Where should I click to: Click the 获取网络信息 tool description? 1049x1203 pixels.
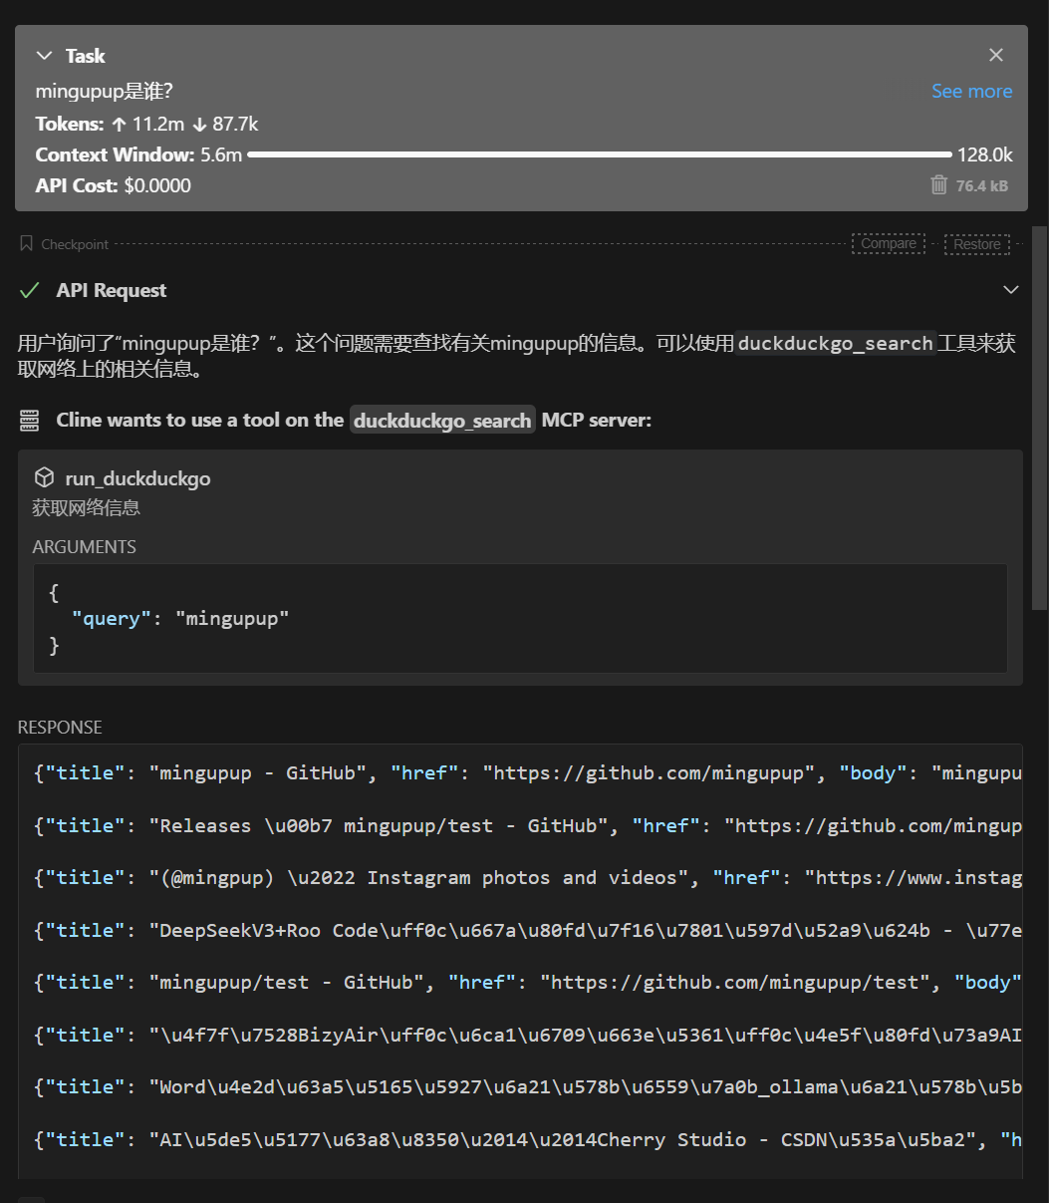(x=87, y=508)
